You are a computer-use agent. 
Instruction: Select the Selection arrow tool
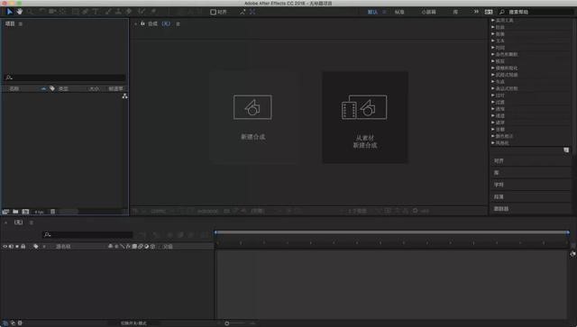click(x=10, y=12)
